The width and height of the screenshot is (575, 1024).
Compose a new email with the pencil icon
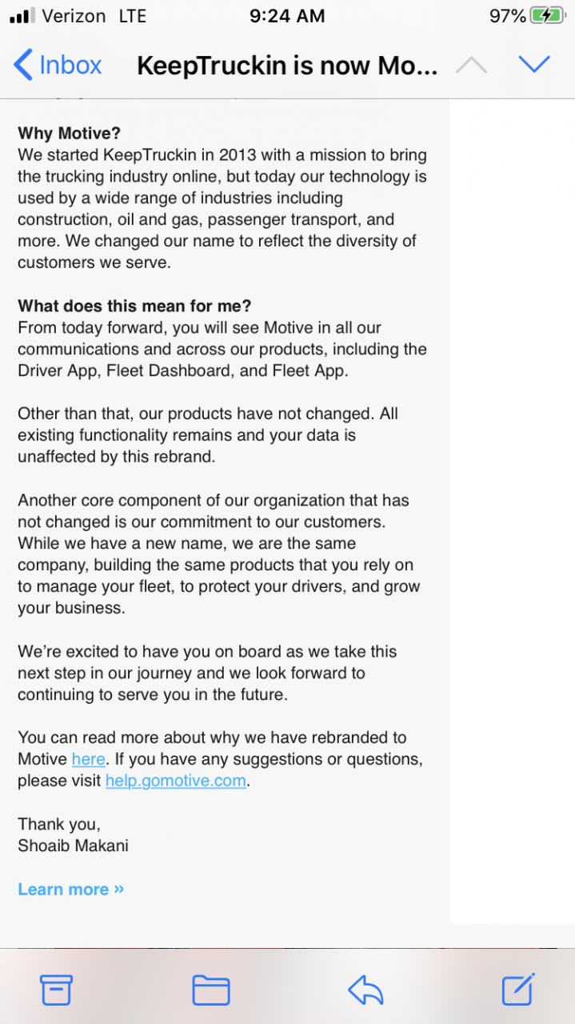518,990
